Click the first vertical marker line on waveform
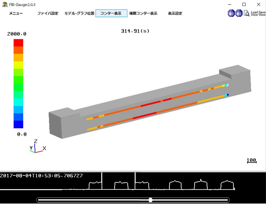Viewport: 266px width, 204px height. pyautogui.click(x=102, y=181)
